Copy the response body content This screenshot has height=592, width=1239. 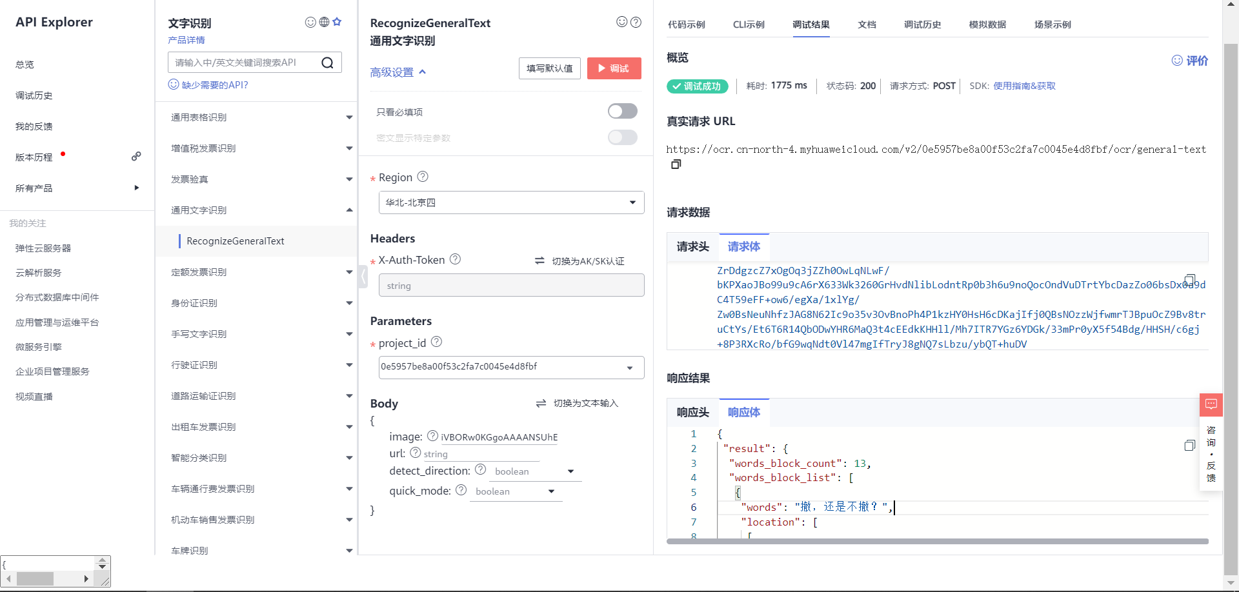click(1190, 445)
